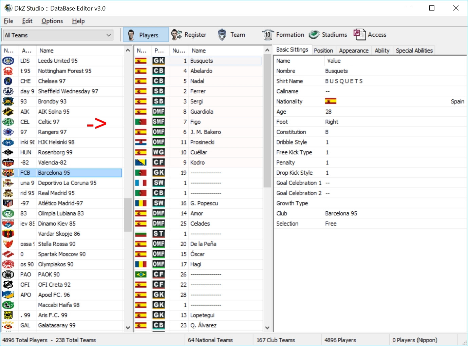The width and height of the screenshot is (468, 346).
Task: Click 167 Club Teams in status bar
Action: [x=276, y=340]
